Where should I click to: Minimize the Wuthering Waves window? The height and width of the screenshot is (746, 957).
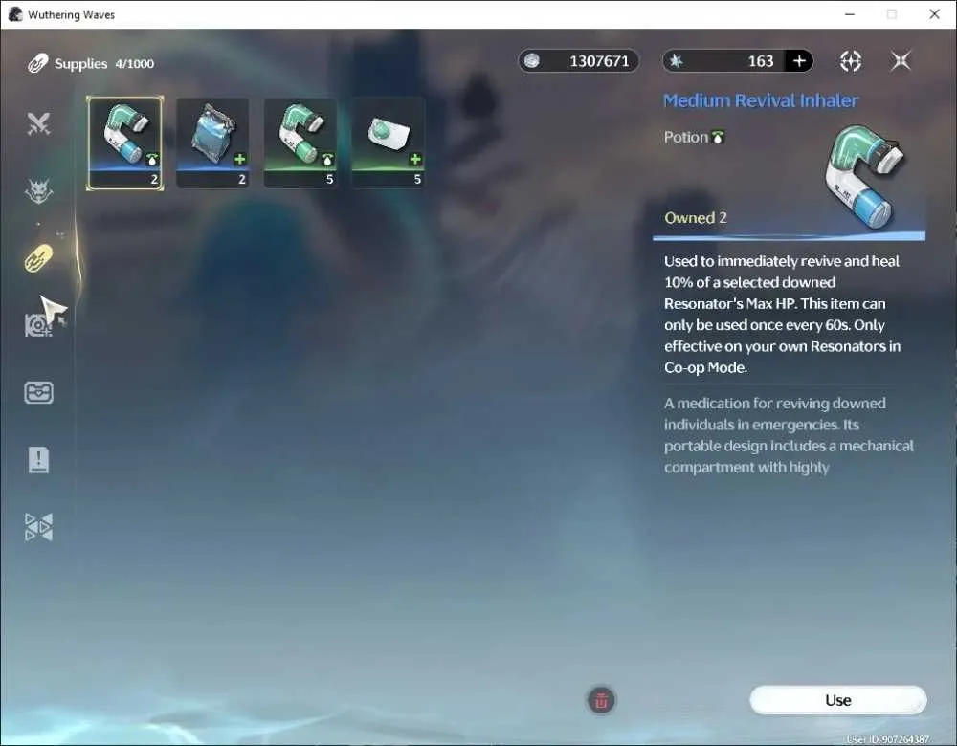coord(850,14)
